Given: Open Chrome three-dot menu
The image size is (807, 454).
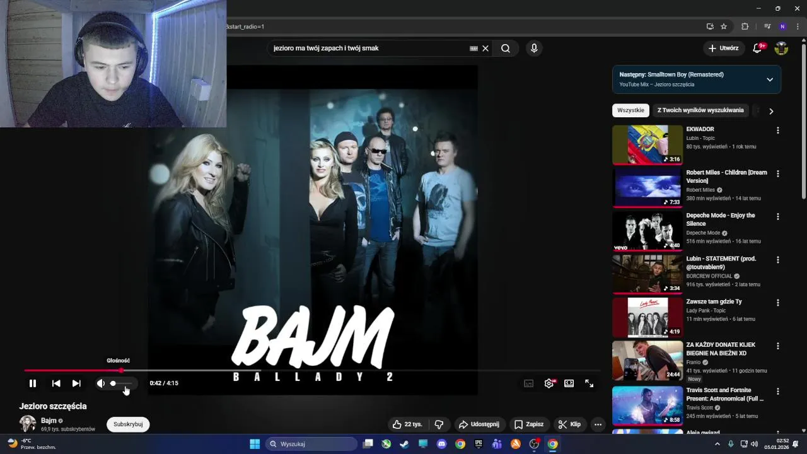Looking at the screenshot, I should [x=797, y=26].
